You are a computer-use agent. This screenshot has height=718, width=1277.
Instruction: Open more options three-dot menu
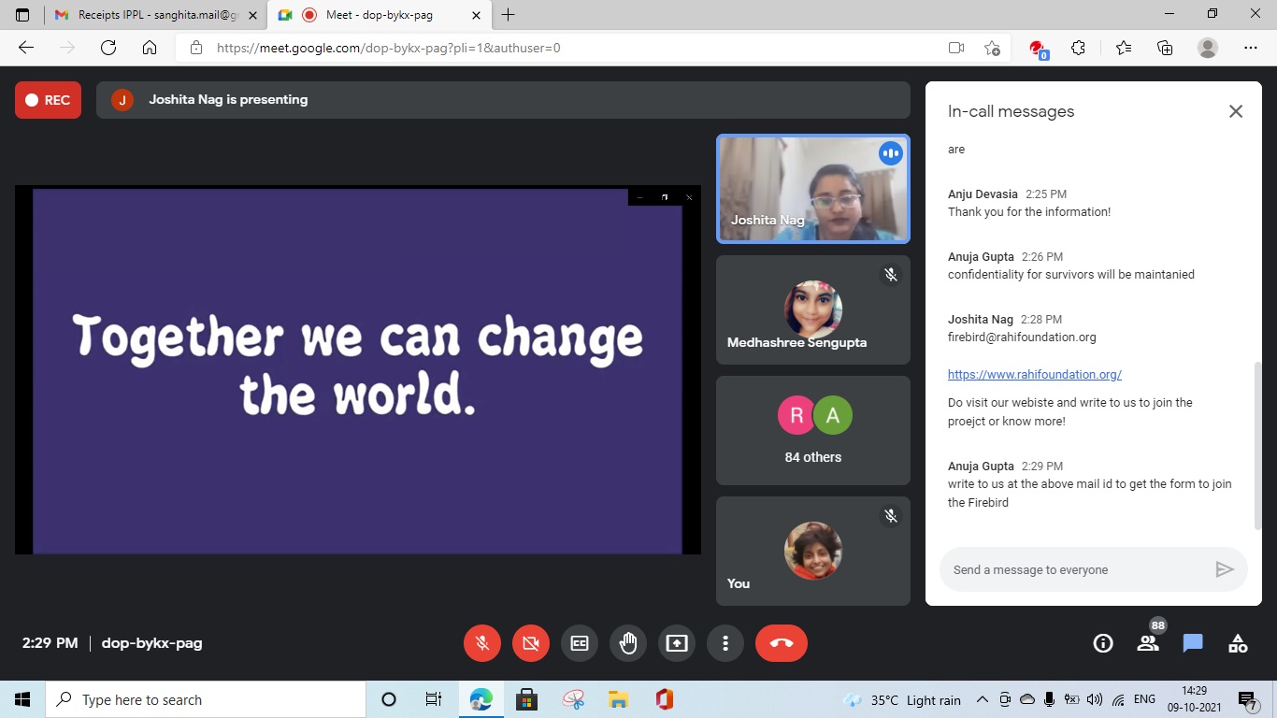tap(725, 643)
